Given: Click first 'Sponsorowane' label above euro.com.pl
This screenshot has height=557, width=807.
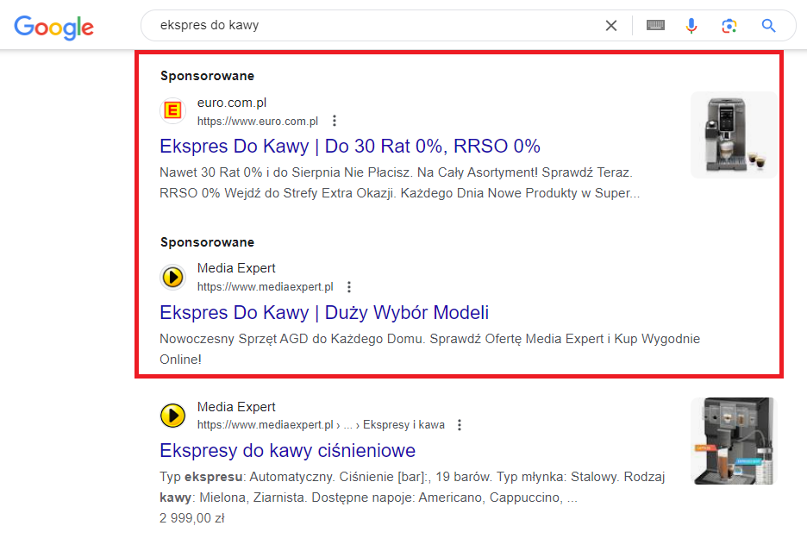Looking at the screenshot, I should [208, 76].
